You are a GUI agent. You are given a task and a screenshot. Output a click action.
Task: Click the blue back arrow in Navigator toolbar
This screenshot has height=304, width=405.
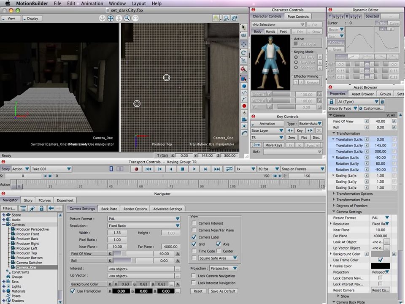(51, 208)
